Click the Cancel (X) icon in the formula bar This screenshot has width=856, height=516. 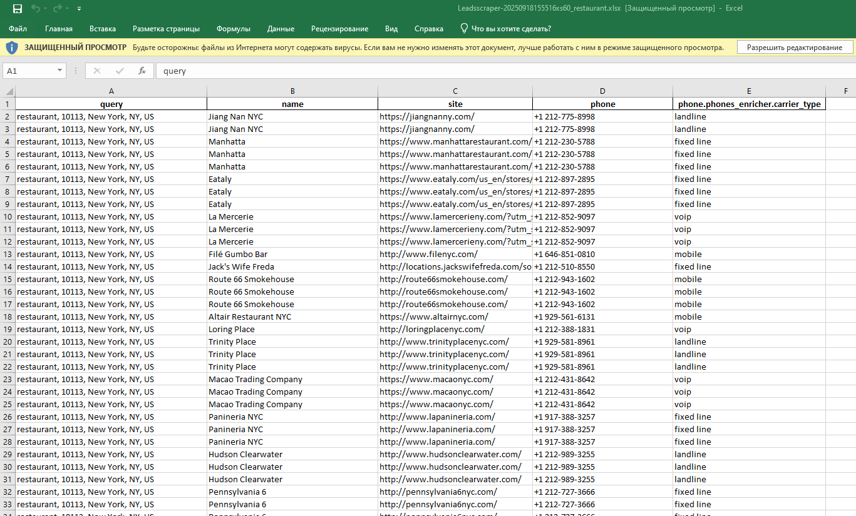tap(97, 70)
